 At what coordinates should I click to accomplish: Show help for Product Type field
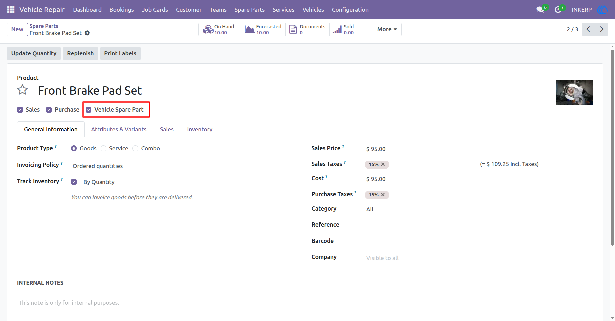(x=56, y=146)
